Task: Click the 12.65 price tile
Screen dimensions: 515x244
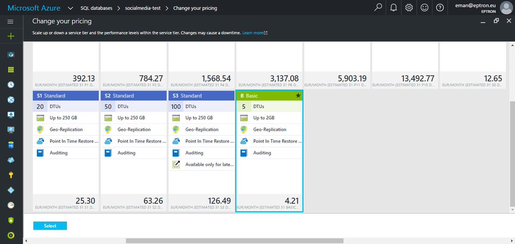Action: click(x=473, y=66)
